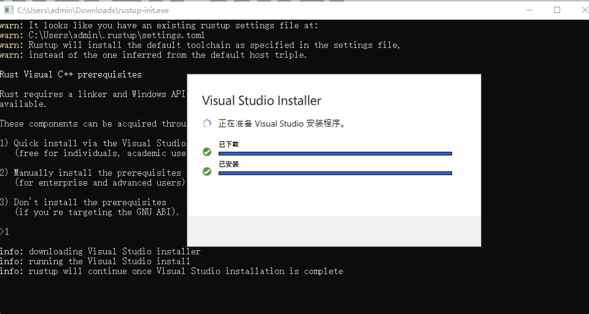
Task: Click the green checkmark beside 已安装
Action: coord(207,171)
